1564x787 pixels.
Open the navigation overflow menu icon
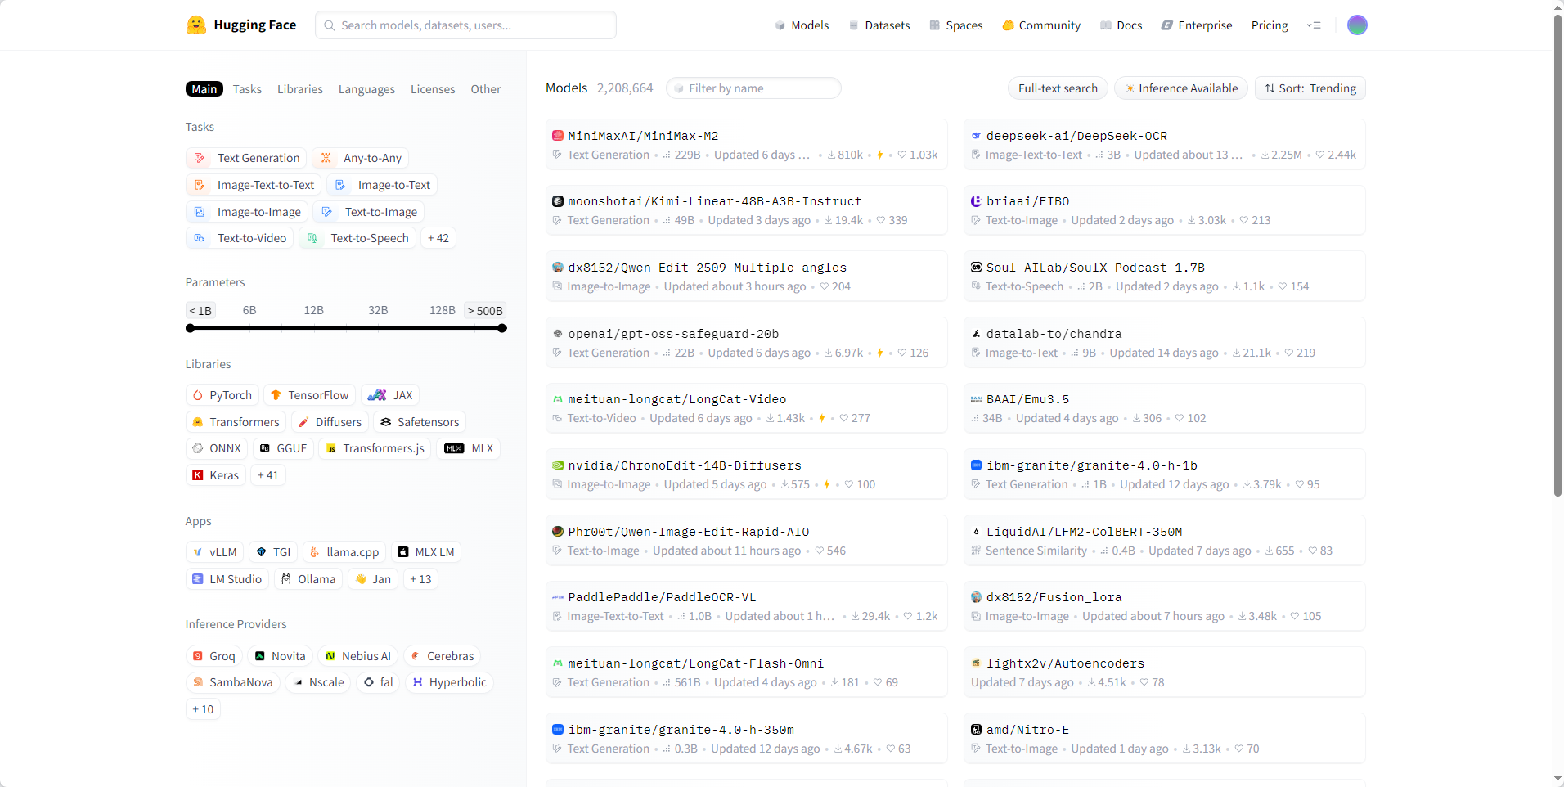[x=1314, y=25]
